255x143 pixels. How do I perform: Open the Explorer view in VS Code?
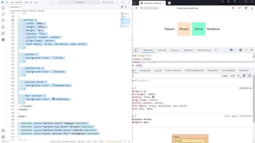[x=3, y=8]
